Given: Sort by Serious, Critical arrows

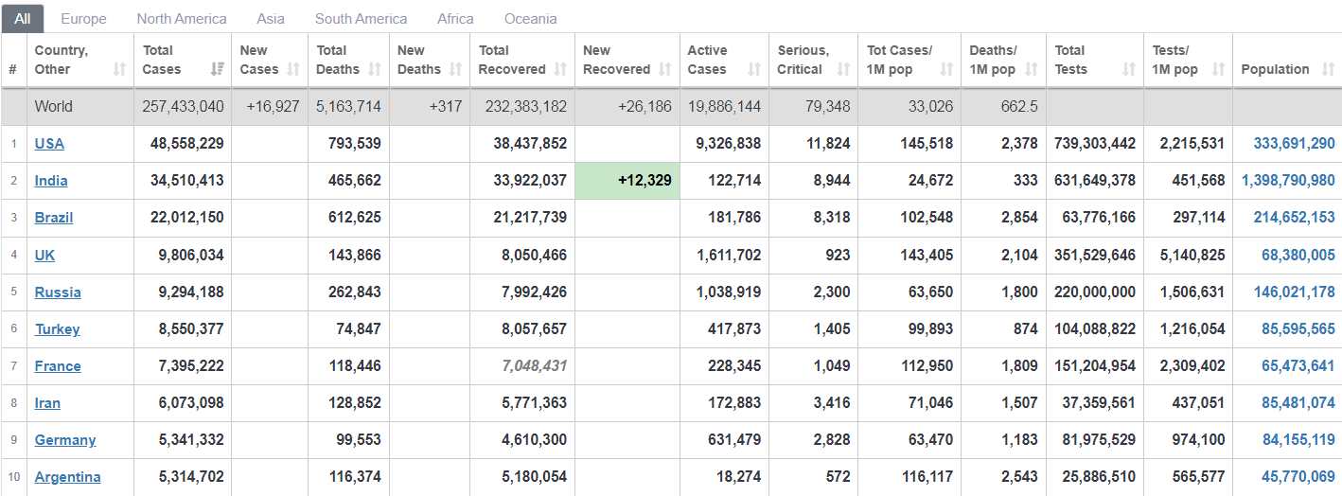Looking at the screenshot, I should tap(843, 69).
